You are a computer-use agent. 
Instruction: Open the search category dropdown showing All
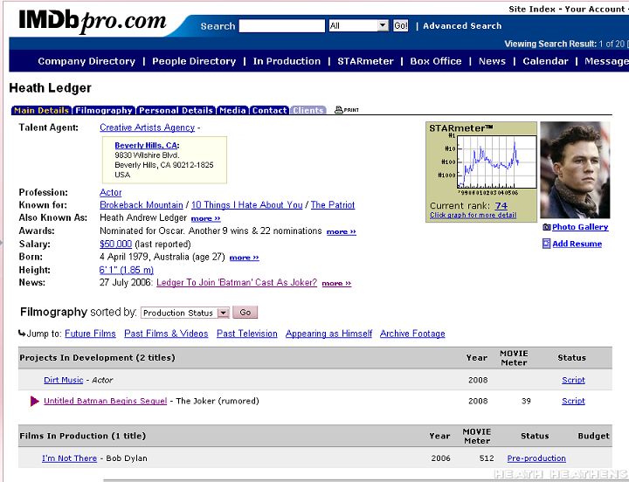pos(359,26)
